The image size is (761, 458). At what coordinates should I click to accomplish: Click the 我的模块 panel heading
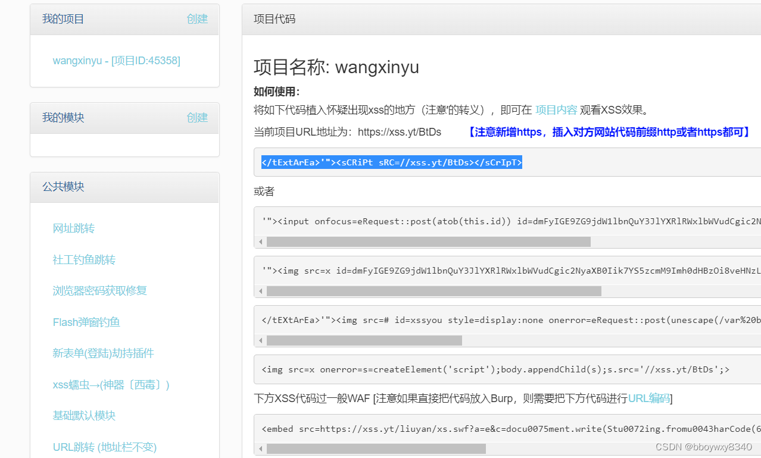[63, 118]
